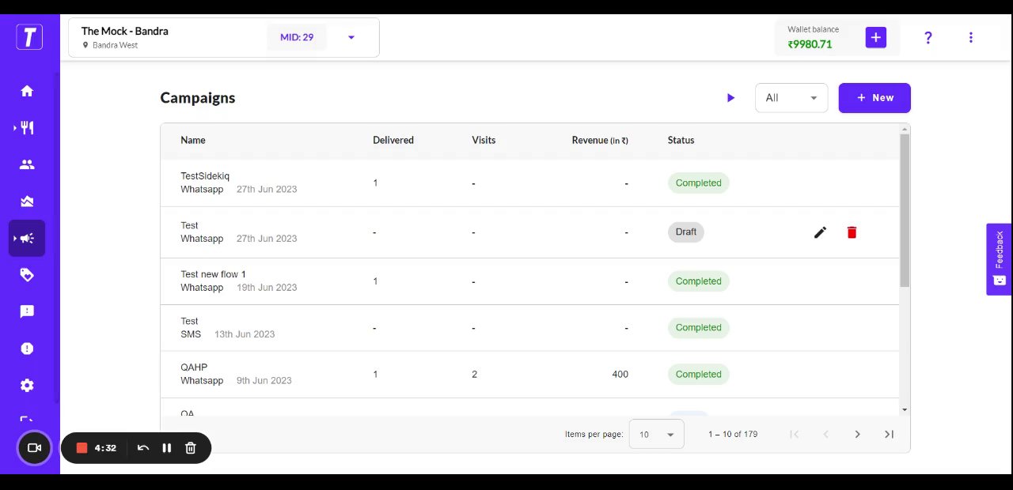1013x490 pixels.
Task: Edit the draft Test campaign
Action: (x=821, y=232)
